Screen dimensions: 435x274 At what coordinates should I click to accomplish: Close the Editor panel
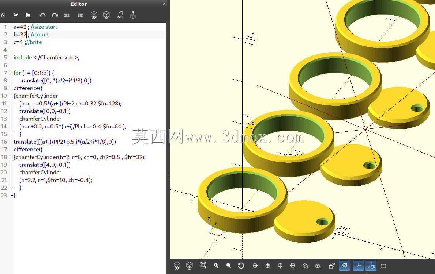pos(164,4)
